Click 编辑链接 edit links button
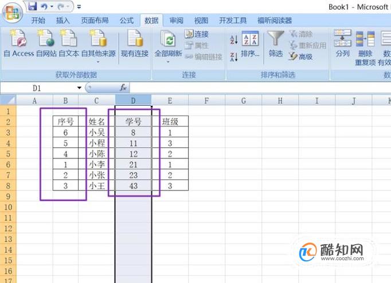The width and height of the screenshot is (391, 283). 204,57
